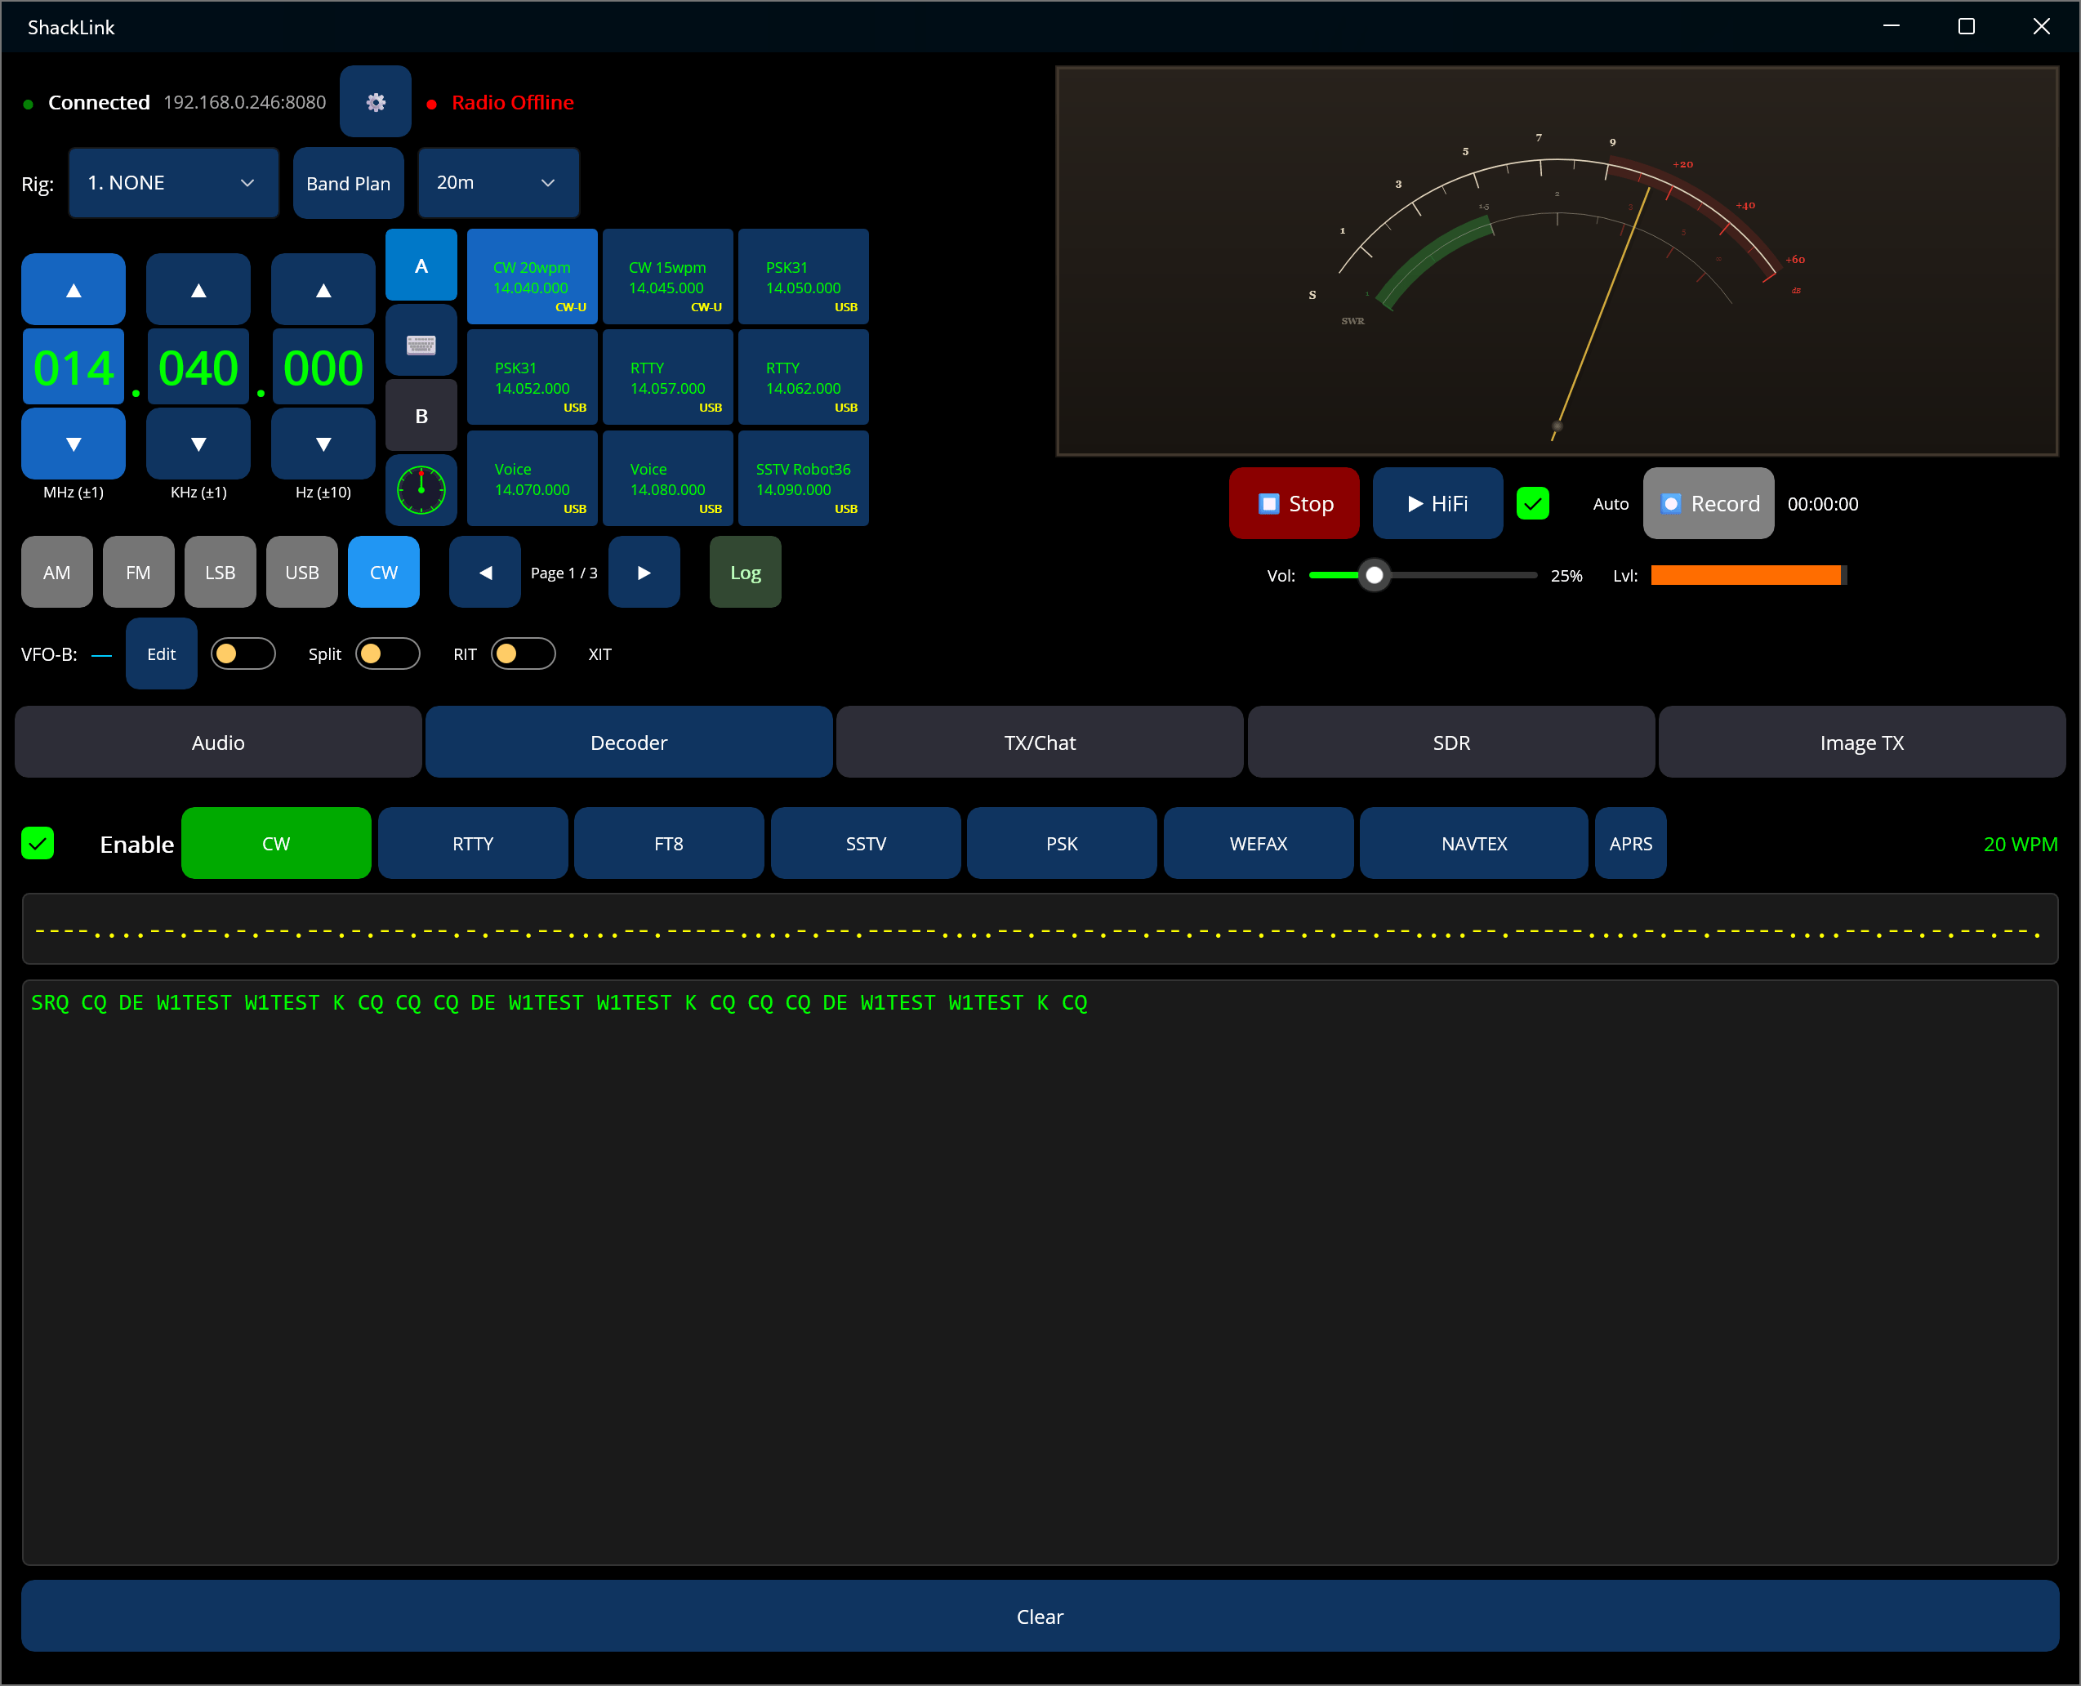Switch to the Audio tab
The height and width of the screenshot is (1686, 2081).
pyautogui.click(x=217, y=742)
